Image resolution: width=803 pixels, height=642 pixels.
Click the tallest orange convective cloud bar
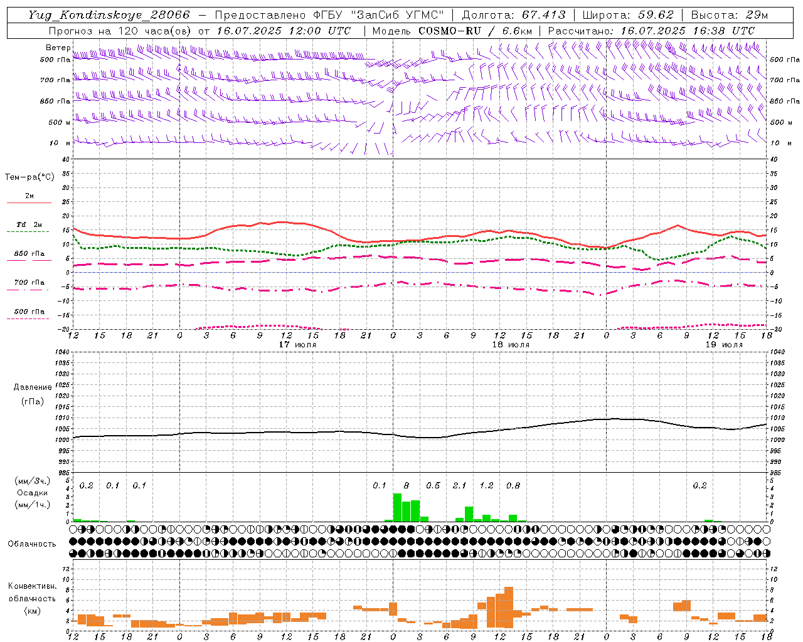point(509,608)
